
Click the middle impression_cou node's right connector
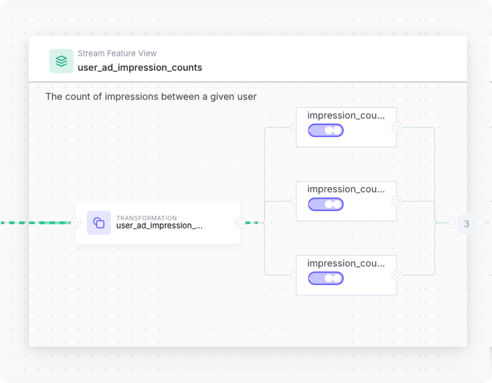pyautogui.click(x=397, y=201)
